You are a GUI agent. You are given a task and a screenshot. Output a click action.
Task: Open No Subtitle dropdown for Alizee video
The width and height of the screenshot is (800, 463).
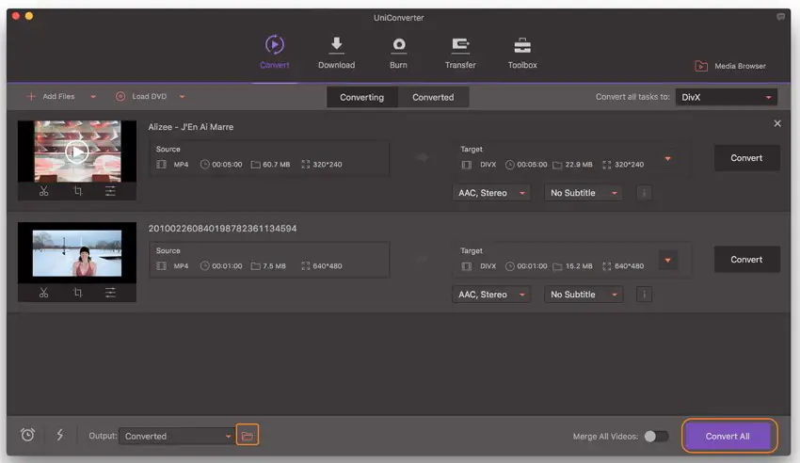584,193
